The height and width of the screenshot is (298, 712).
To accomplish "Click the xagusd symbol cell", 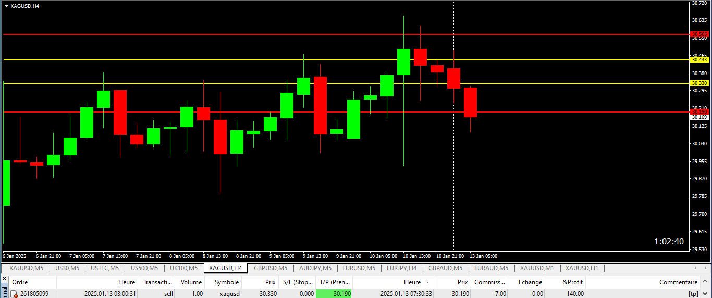I will coord(229,294).
